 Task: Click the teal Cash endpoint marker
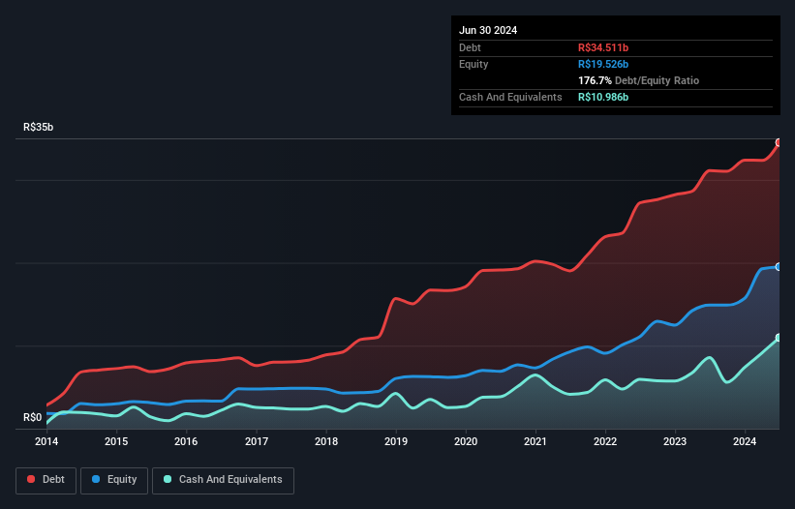click(779, 338)
